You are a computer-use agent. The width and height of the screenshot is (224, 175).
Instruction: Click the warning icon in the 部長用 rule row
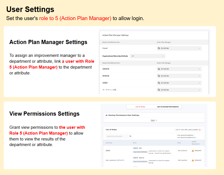(x=193, y=150)
